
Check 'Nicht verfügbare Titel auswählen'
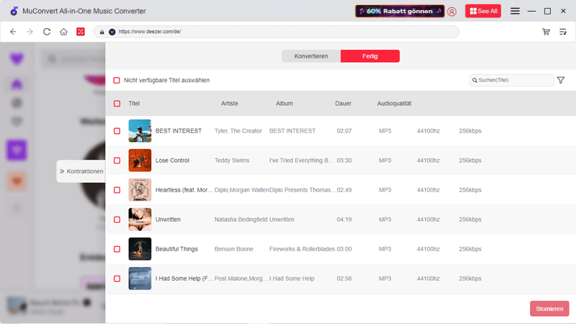(x=117, y=80)
